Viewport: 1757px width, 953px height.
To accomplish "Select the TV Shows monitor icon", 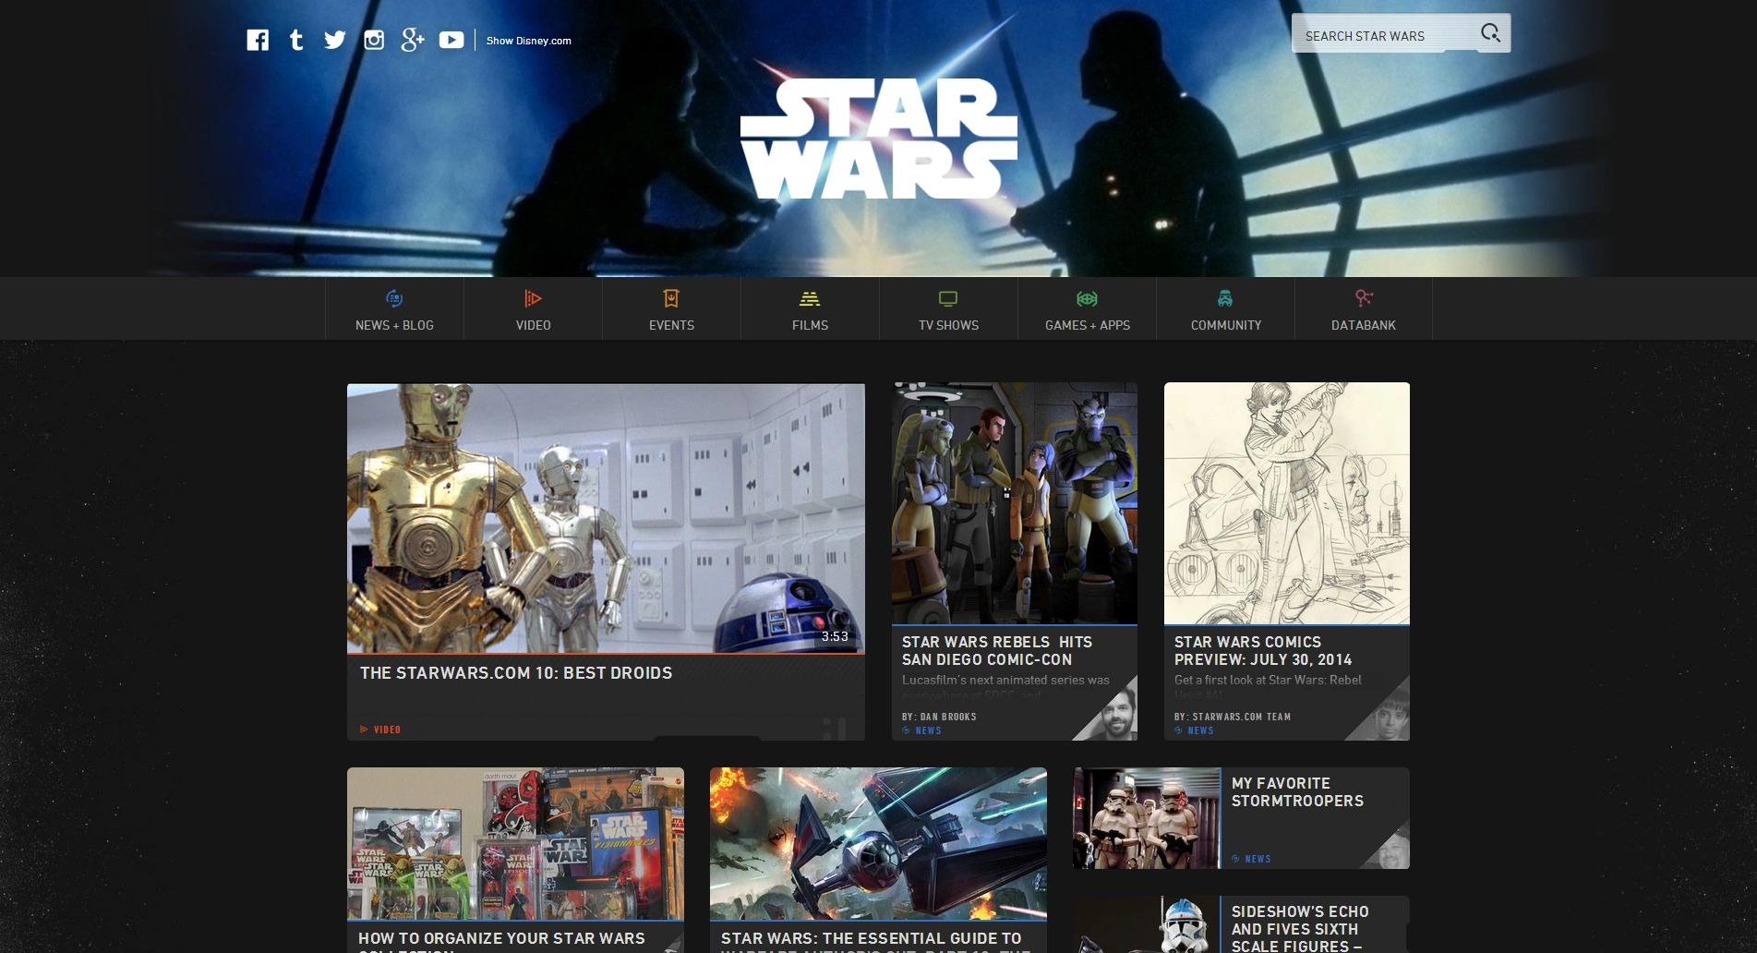I will click(947, 298).
